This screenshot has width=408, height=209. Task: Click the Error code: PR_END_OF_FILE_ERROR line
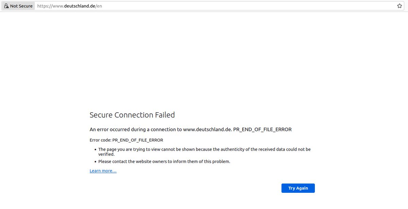pyautogui.click(x=126, y=140)
